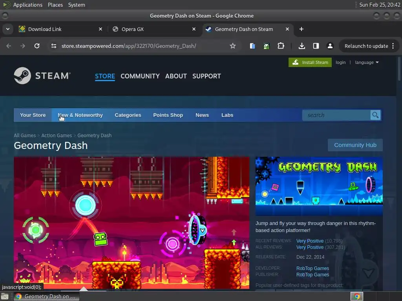Viewport: 402px width, 301px height.
Task: Open site information icon in address bar
Action: (53, 46)
